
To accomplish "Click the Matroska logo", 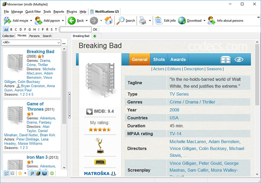I will coord(100,174).
